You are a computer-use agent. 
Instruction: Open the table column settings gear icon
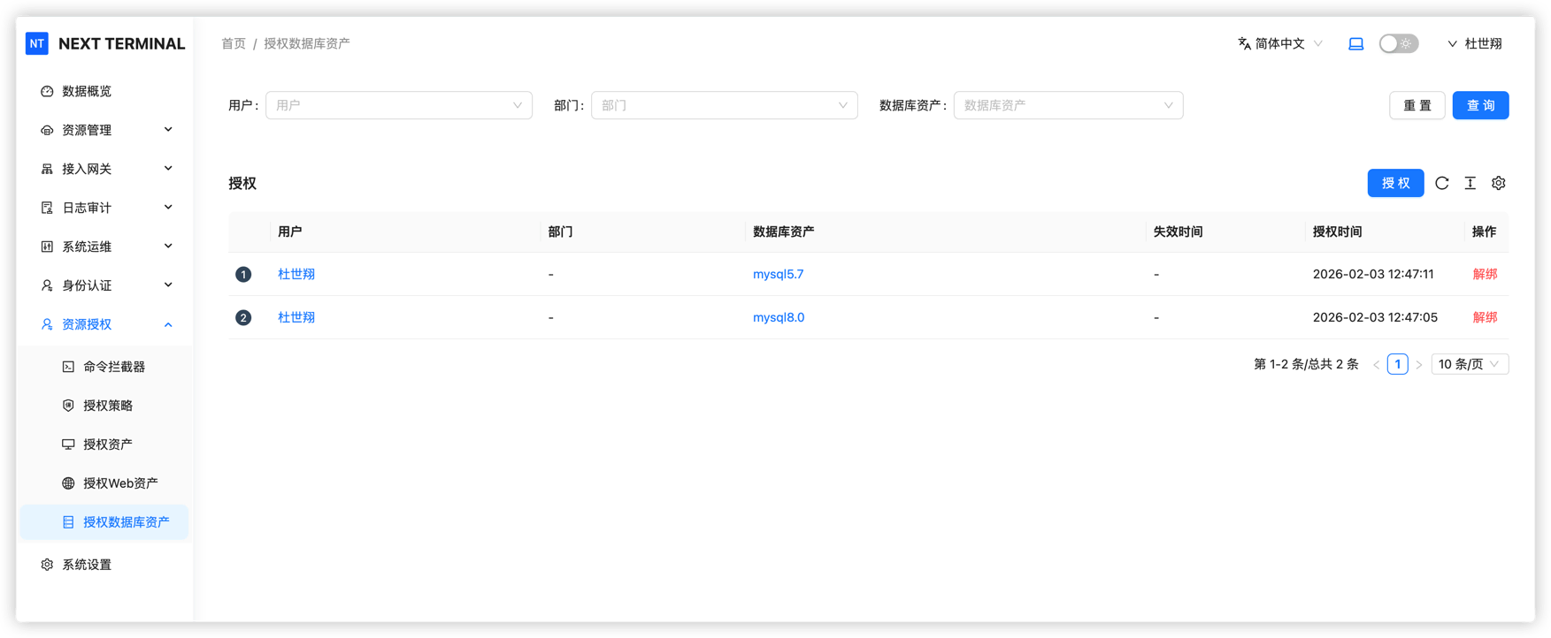click(1498, 183)
